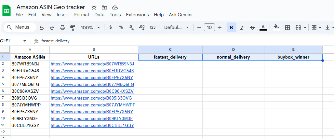This screenshot has width=334, height=138.
Task: Toggle strikethrough formatting button
Action: pos(252,28)
